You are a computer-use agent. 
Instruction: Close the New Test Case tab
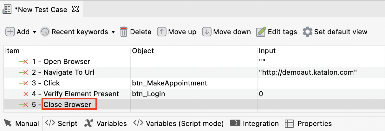click(x=75, y=9)
